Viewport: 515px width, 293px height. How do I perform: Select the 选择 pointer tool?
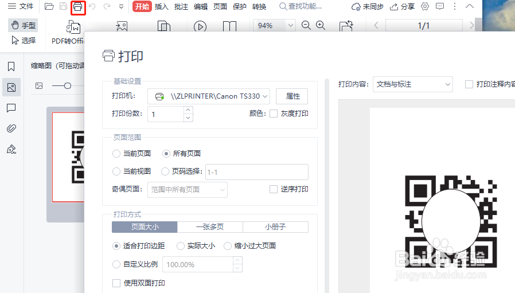click(23, 40)
